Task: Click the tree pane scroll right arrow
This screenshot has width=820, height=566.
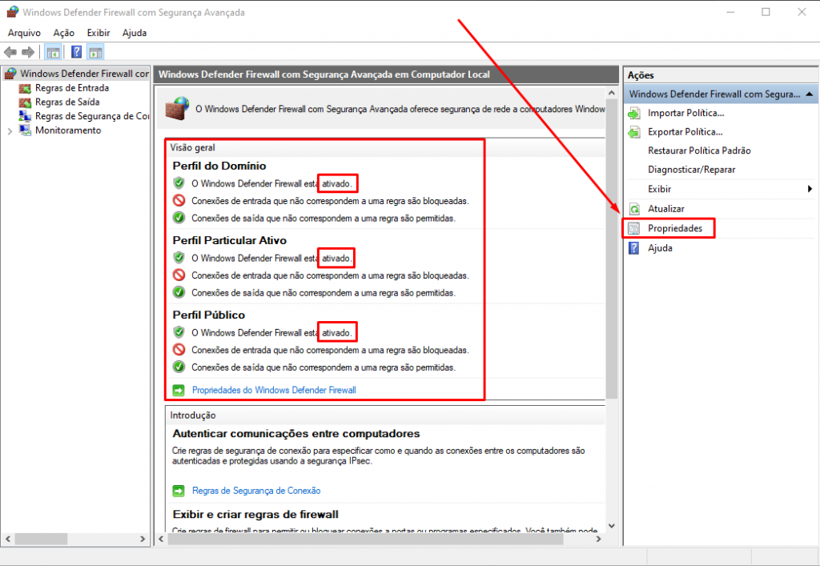Action: (x=143, y=539)
